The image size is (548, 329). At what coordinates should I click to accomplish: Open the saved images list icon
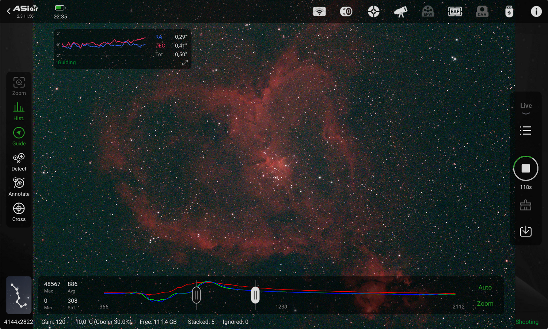[x=525, y=131]
